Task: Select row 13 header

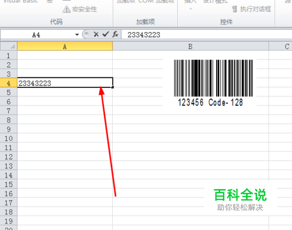Action: coord(9,166)
